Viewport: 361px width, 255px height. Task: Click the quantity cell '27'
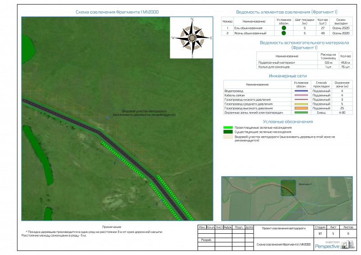point(323,28)
